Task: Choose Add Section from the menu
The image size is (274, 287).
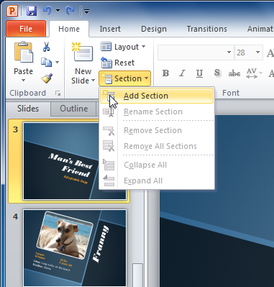Action: 157,96
